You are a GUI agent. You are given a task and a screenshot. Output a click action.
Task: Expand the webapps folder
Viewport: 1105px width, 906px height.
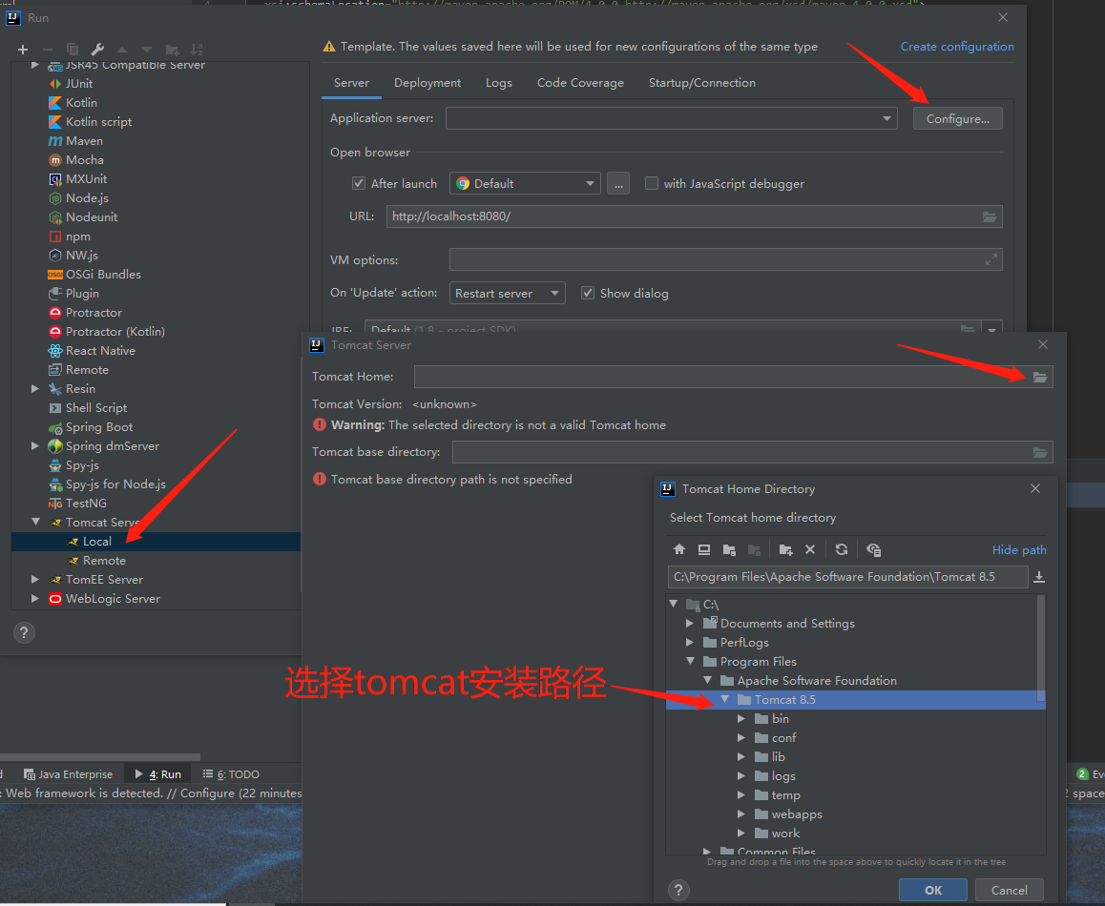click(741, 813)
